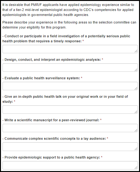Viewport: 140px width, 172px height.
Task: Click the epidemiologic analysis text box
Action: [70, 67]
